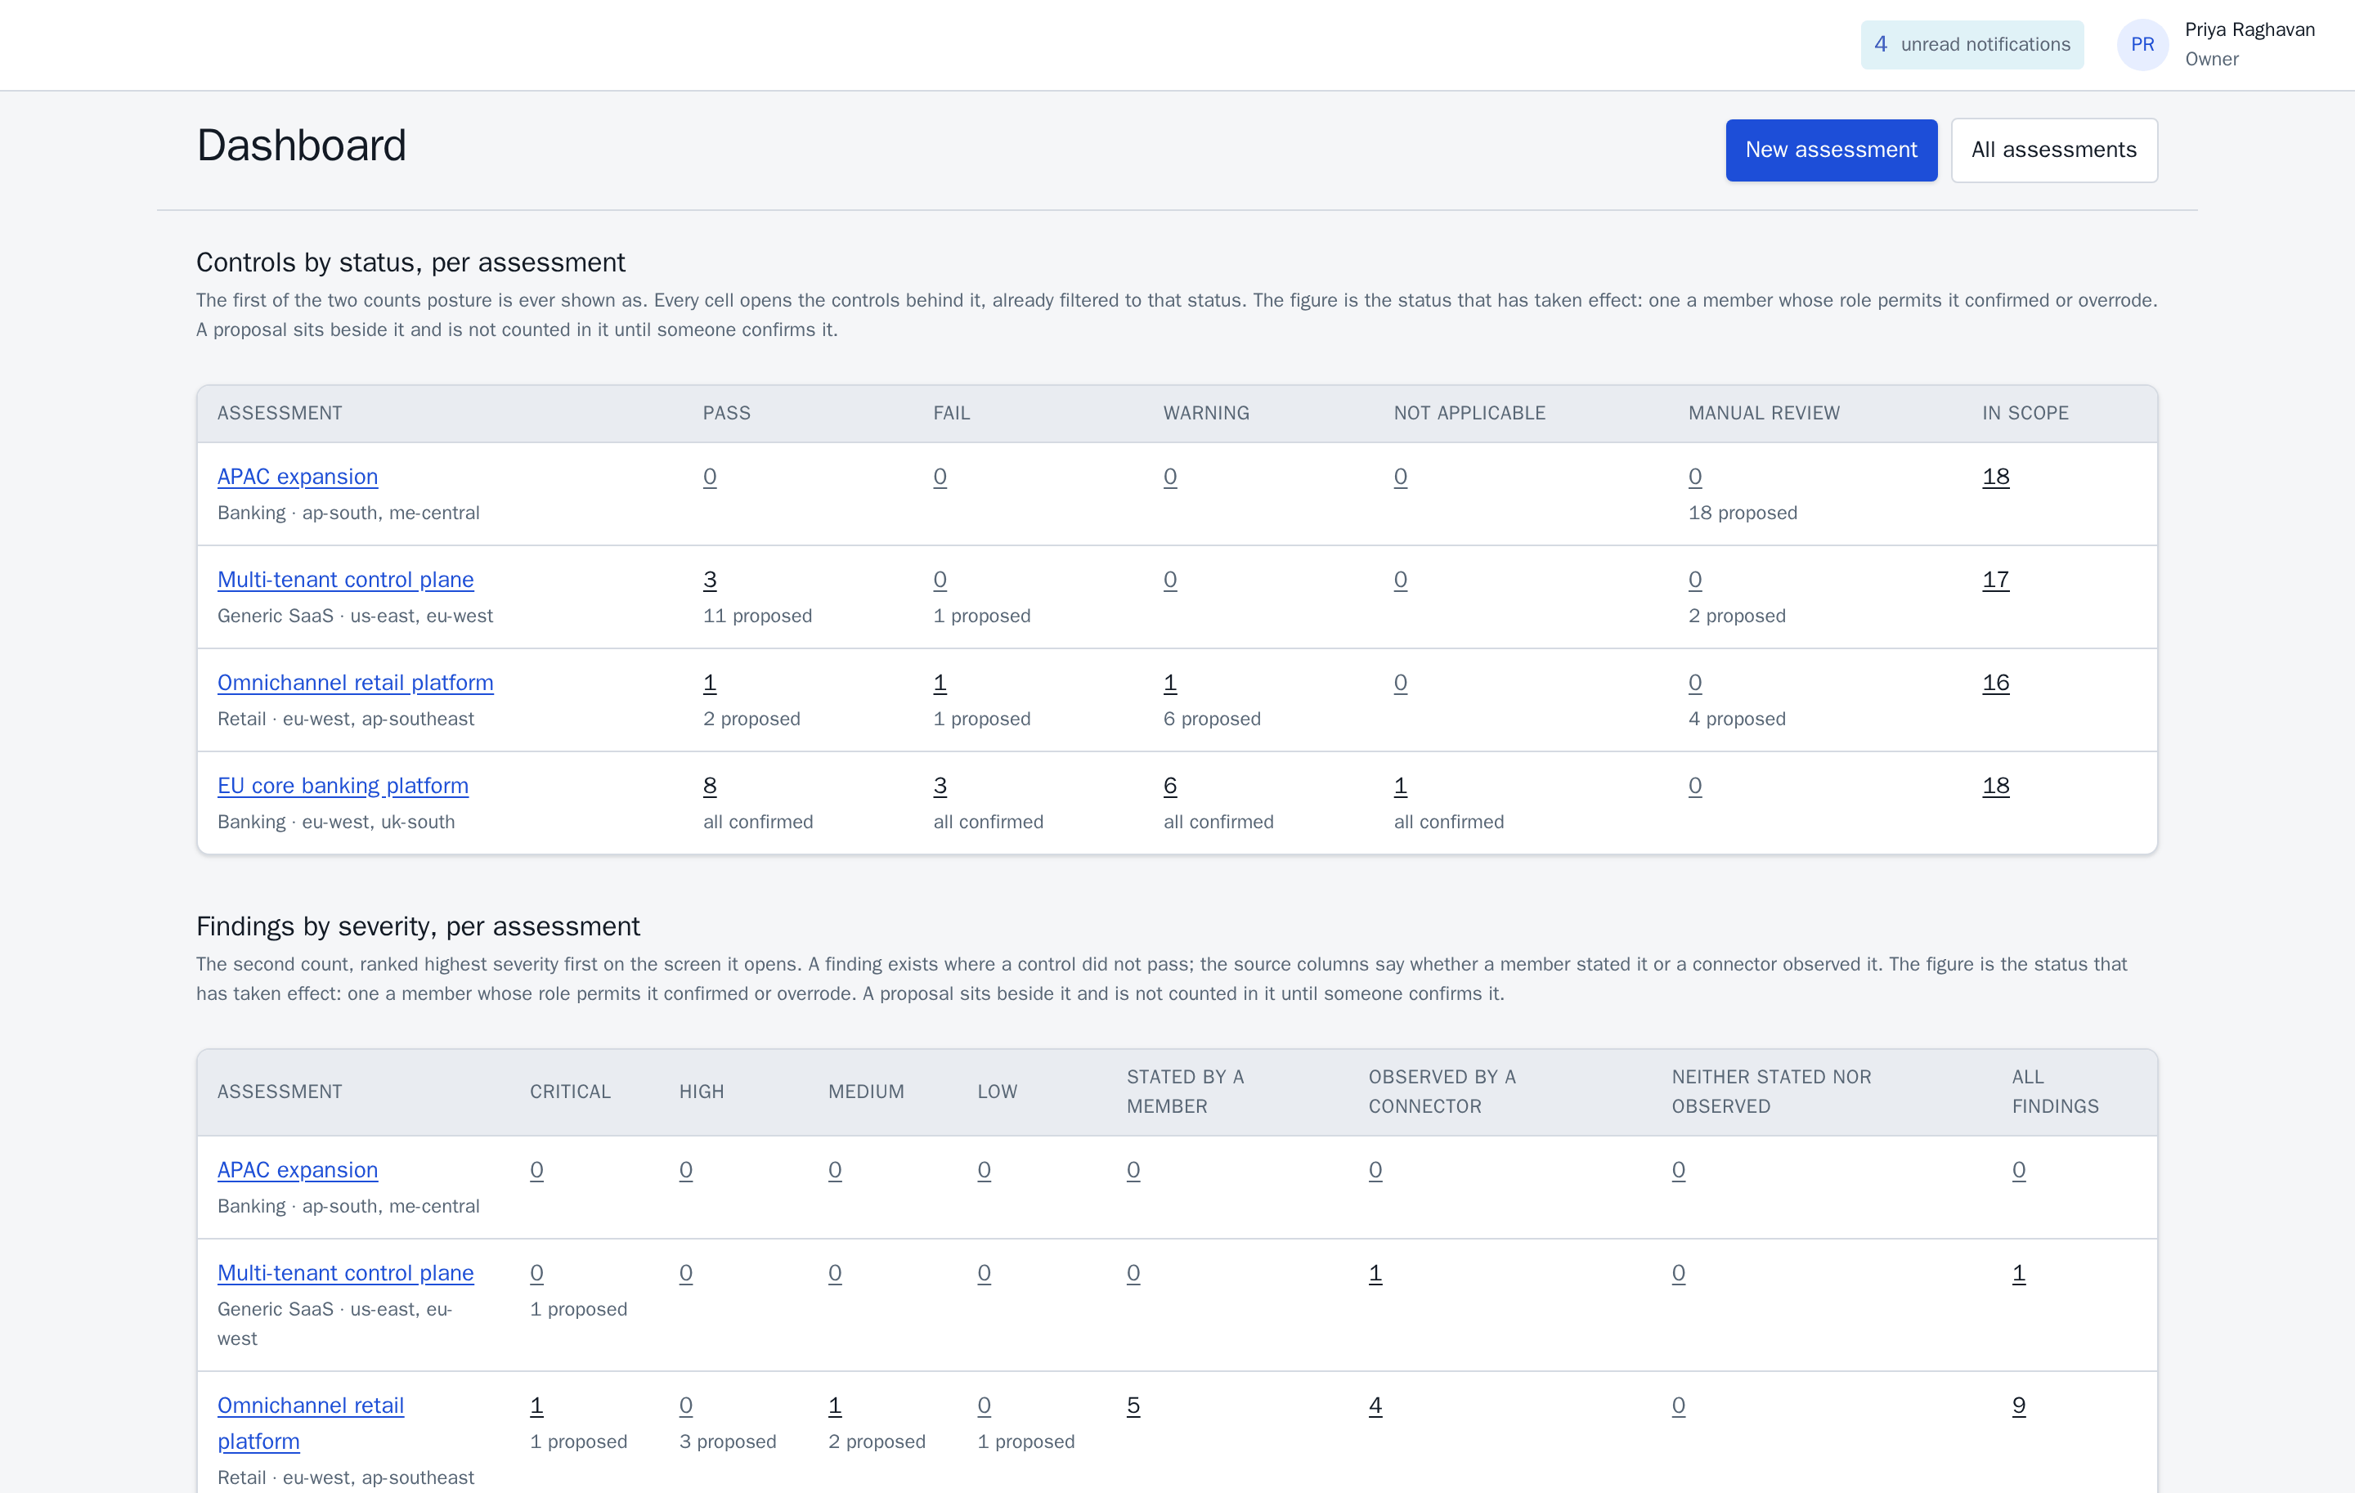
Task: Open the All findings count for APAC expansion
Action: (x=2019, y=1169)
